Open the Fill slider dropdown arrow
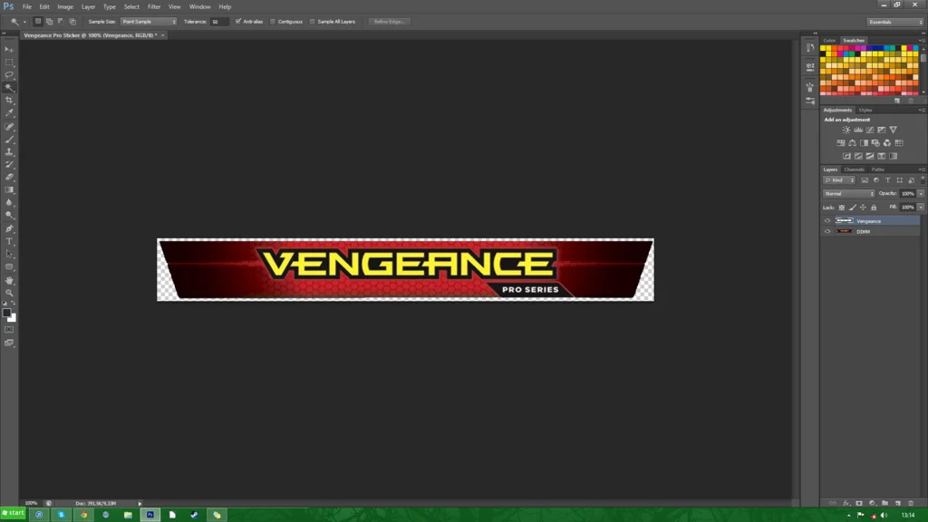The image size is (928, 522). click(921, 208)
